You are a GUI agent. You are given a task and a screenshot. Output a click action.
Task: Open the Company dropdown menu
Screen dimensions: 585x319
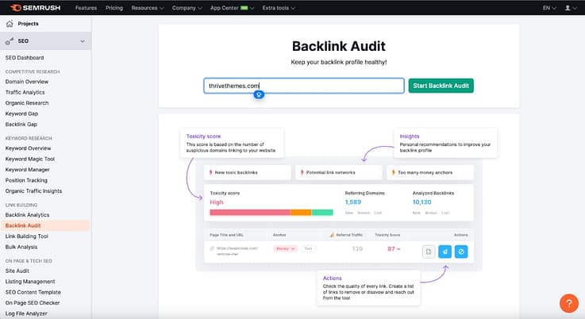pos(187,8)
